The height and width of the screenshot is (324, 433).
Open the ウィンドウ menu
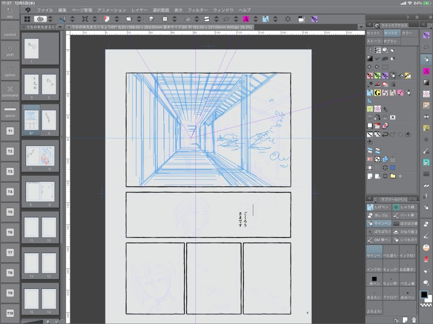(223, 10)
